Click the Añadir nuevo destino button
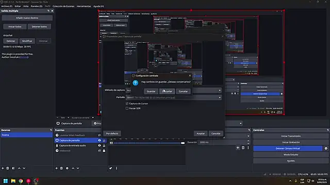Screen dimensions: 330x185 coord(27,18)
